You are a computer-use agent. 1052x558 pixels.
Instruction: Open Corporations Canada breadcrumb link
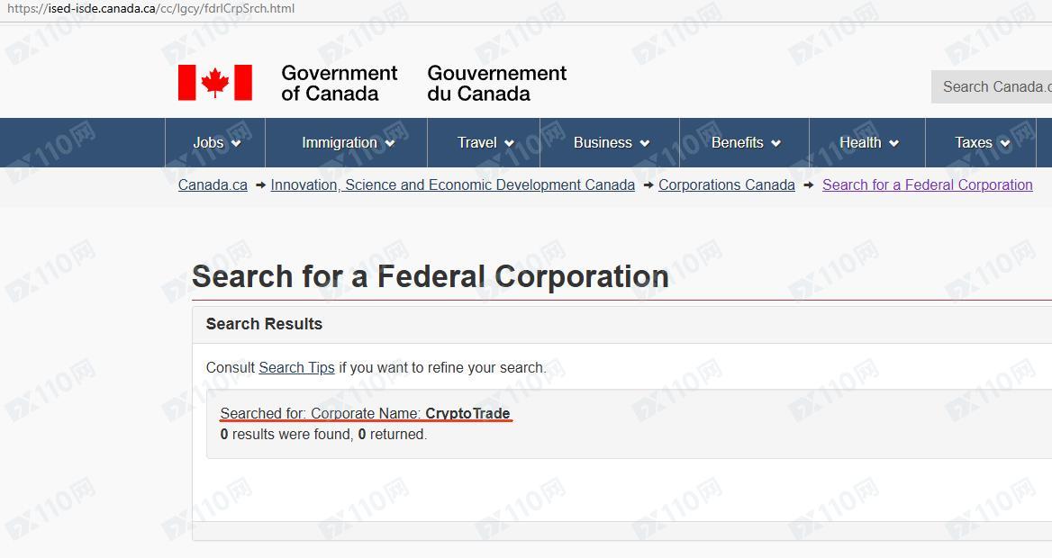(x=727, y=185)
